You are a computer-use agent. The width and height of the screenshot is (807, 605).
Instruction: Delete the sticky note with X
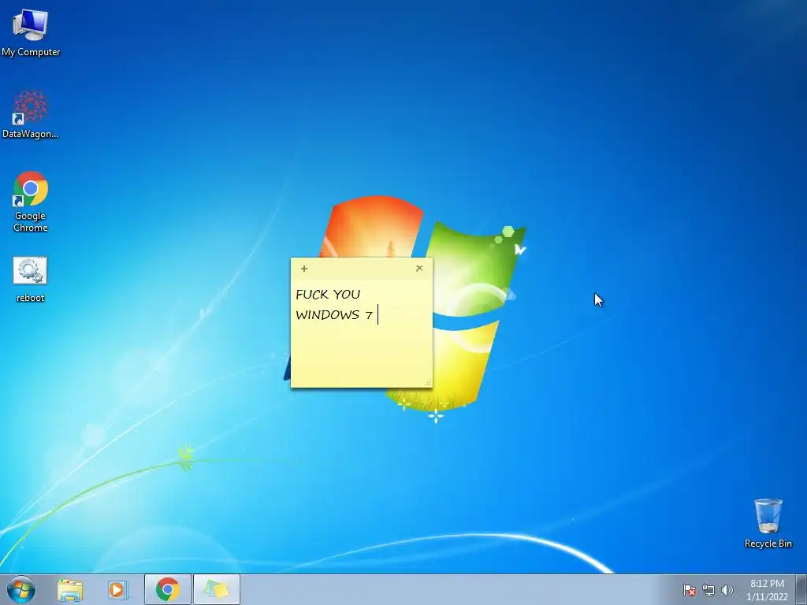coord(419,268)
